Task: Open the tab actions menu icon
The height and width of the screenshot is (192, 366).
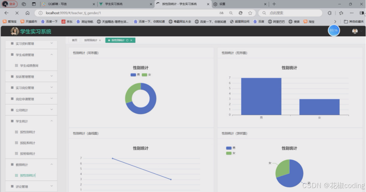Action: pos(34,4)
